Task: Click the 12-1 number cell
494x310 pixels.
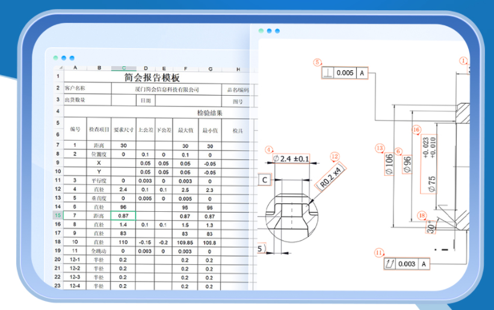Action: [75, 259]
